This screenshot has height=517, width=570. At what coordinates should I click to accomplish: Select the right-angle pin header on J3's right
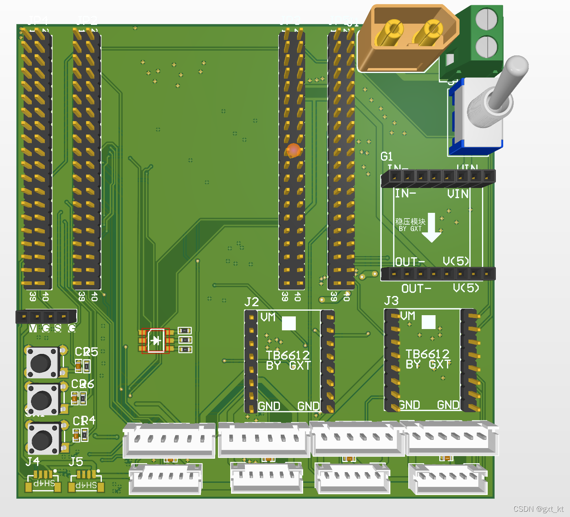click(x=470, y=360)
